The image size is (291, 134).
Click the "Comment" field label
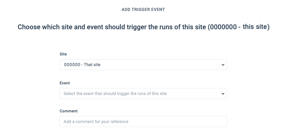[x=69, y=111]
